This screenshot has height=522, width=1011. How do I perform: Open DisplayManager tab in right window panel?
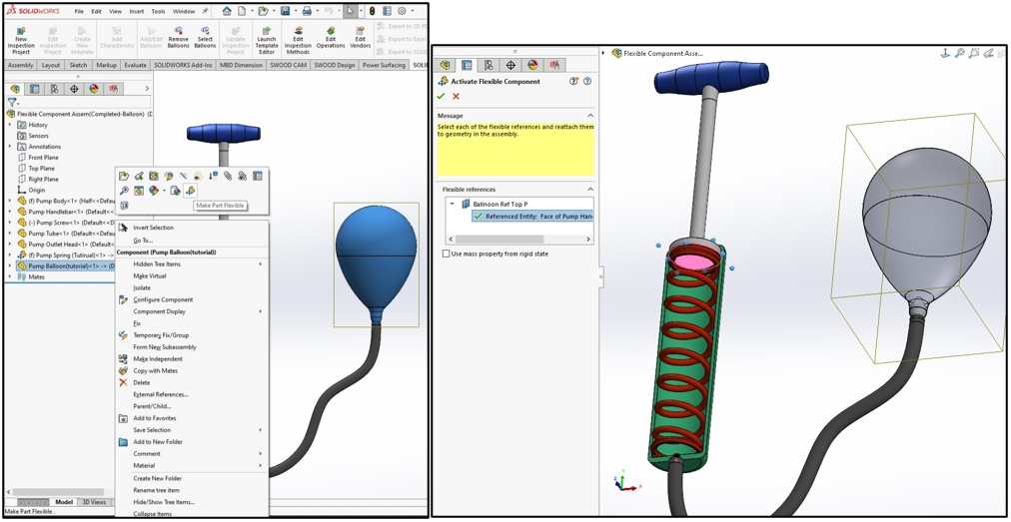(532, 65)
